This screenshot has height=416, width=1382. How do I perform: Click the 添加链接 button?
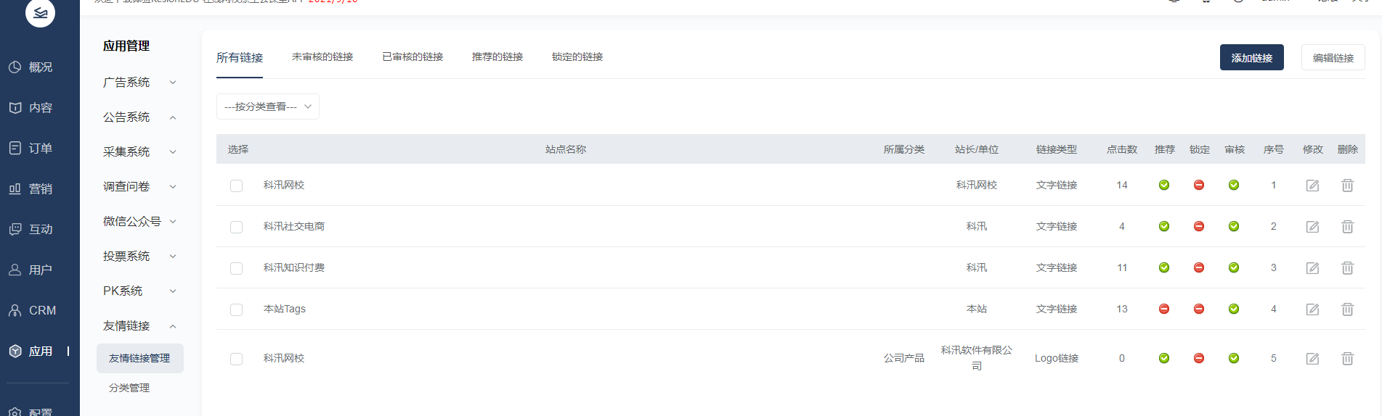tap(1251, 58)
